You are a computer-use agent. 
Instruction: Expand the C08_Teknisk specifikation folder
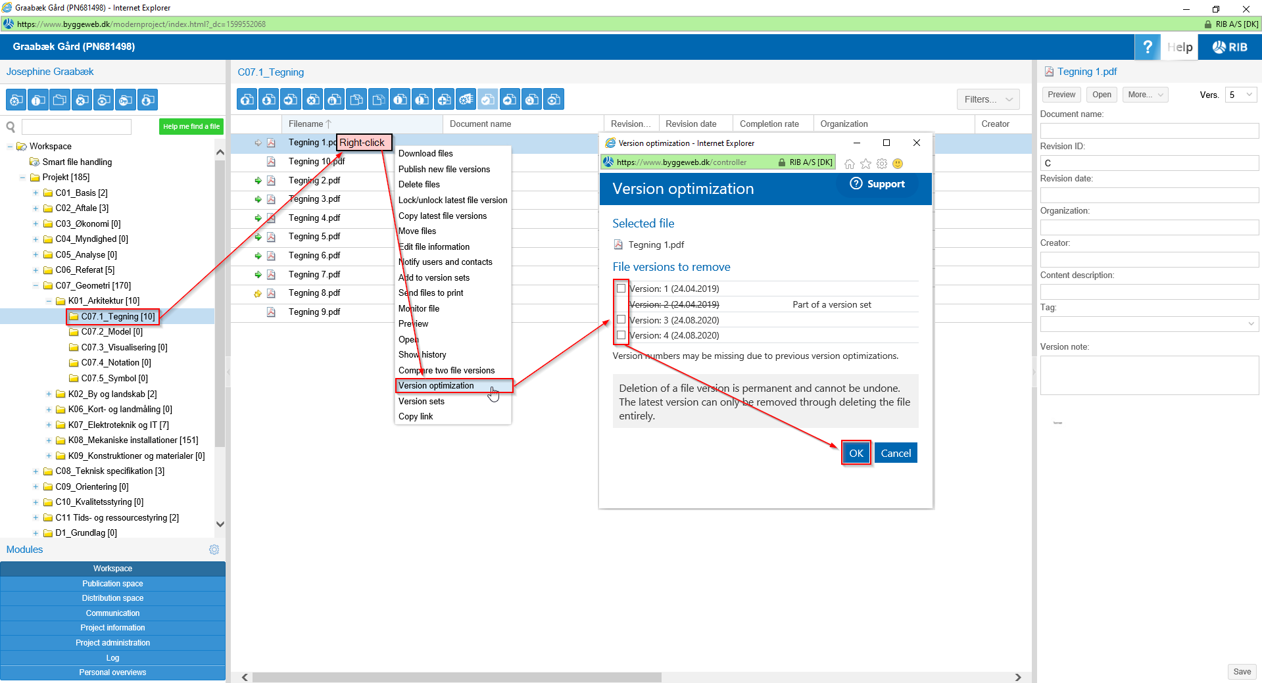36,471
